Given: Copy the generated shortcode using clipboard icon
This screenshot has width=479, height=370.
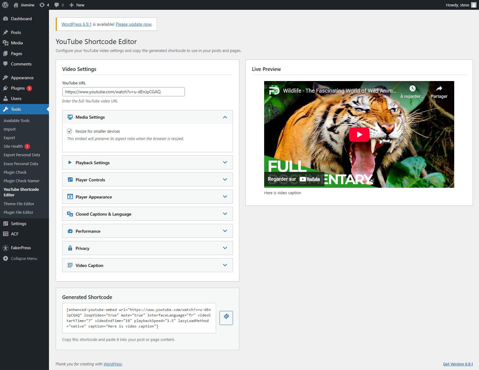Looking at the screenshot, I should [x=226, y=318].
